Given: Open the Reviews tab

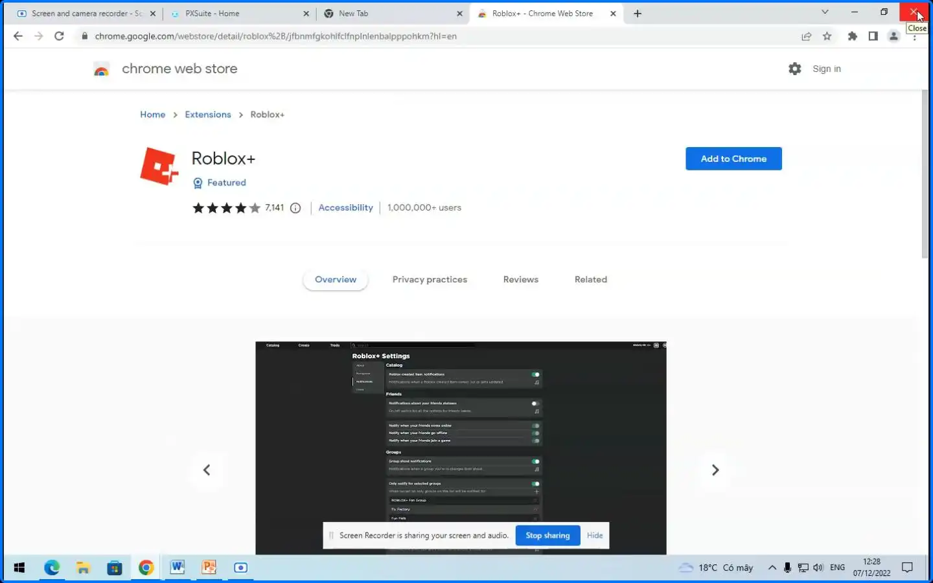Looking at the screenshot, I should tap(521, 280).
